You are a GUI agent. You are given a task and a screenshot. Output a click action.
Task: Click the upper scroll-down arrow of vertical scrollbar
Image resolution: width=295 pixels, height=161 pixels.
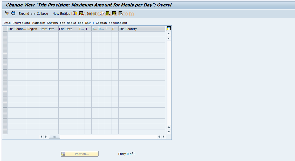click(x=169, y=38)
